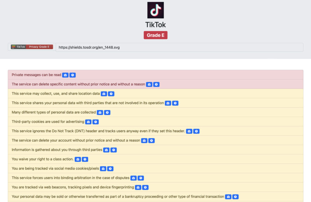
Task: Select 'Private messages can be read' text
Action: (x=37, y=75)
